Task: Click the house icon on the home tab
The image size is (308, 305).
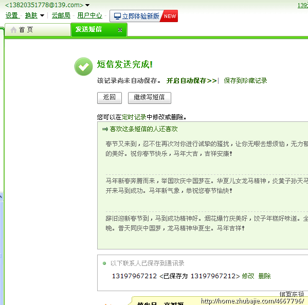Action: point(13,30)
